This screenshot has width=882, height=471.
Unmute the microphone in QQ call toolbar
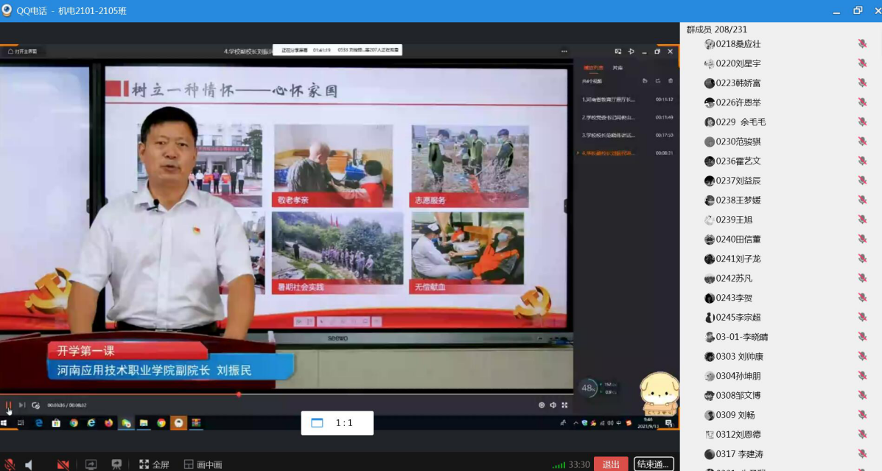click(x=9, y=464)
